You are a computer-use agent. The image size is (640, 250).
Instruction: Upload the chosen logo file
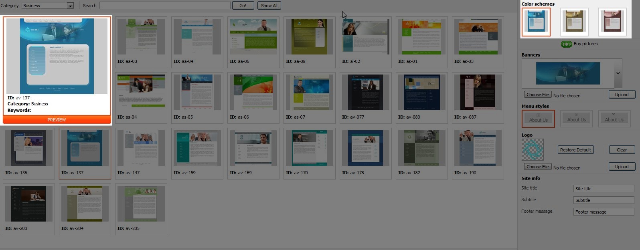pyautogui.click(x=622, y=167)
